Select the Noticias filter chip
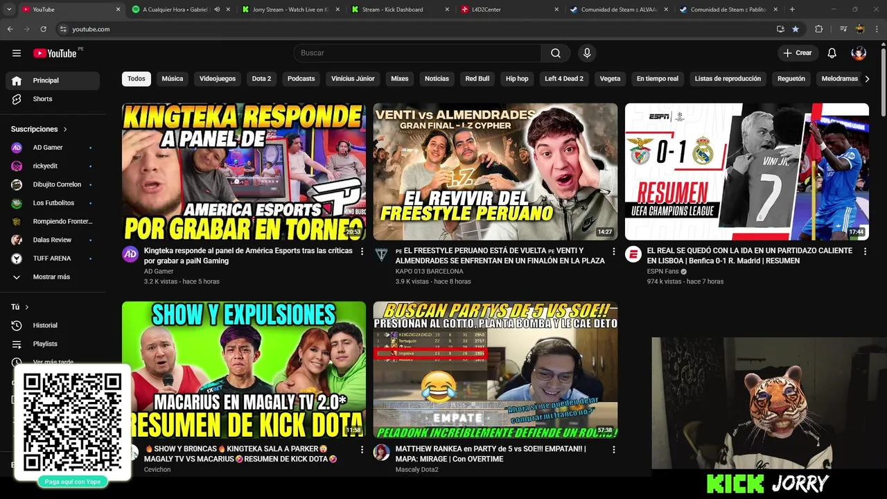 (437, 79)
